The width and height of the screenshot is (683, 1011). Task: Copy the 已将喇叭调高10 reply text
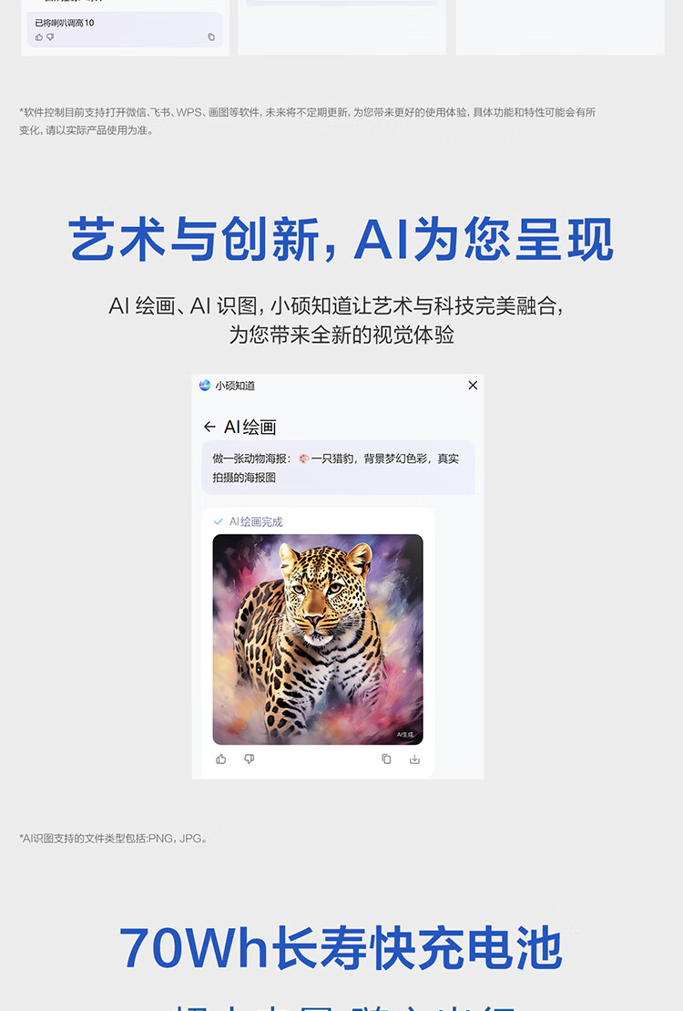[x=210, y=37]
